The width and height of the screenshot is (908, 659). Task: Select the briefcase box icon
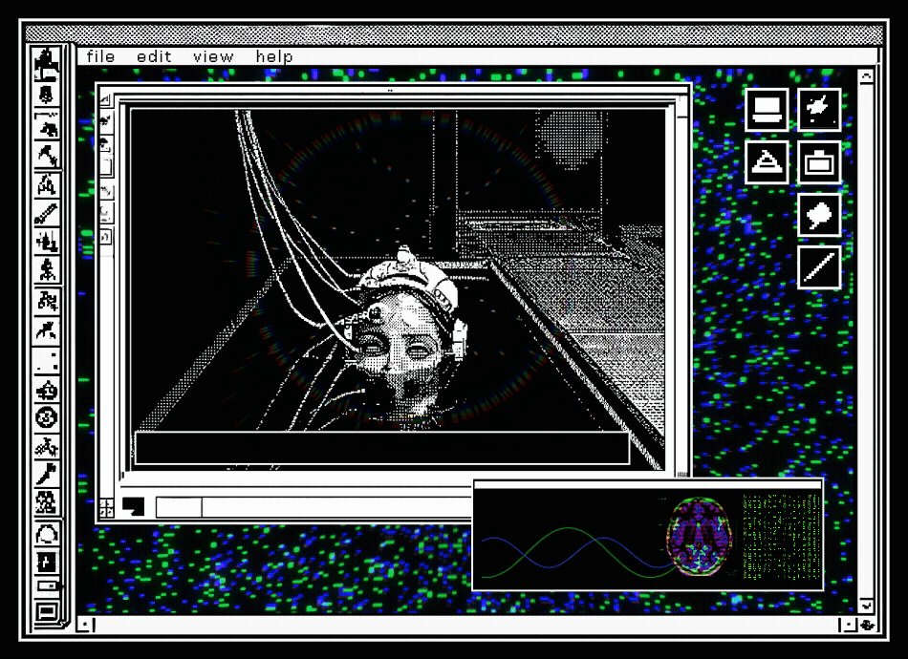point(819,162)
